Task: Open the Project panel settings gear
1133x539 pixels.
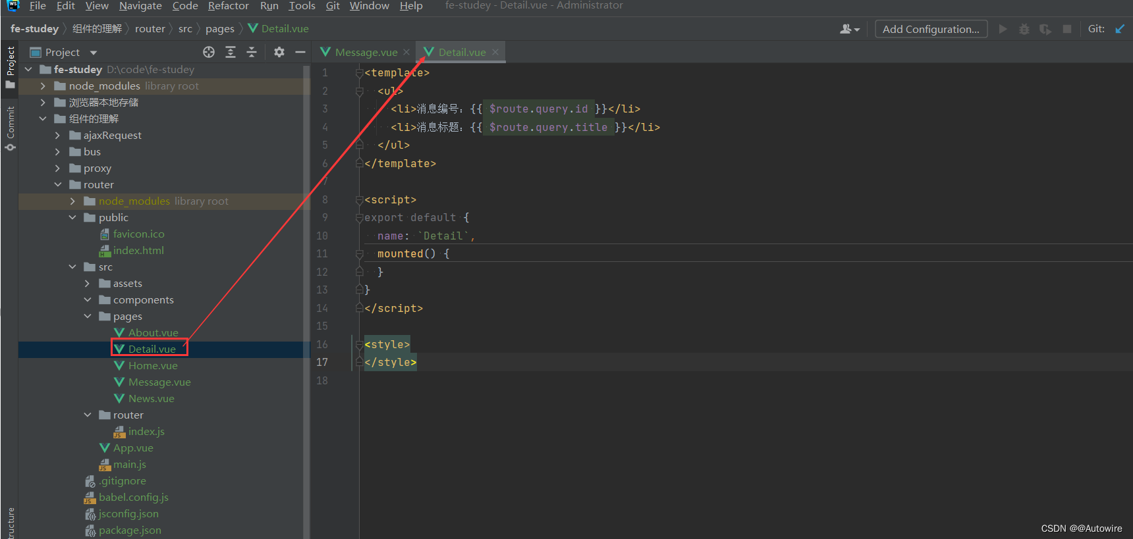Action: [x=279, y=52]
